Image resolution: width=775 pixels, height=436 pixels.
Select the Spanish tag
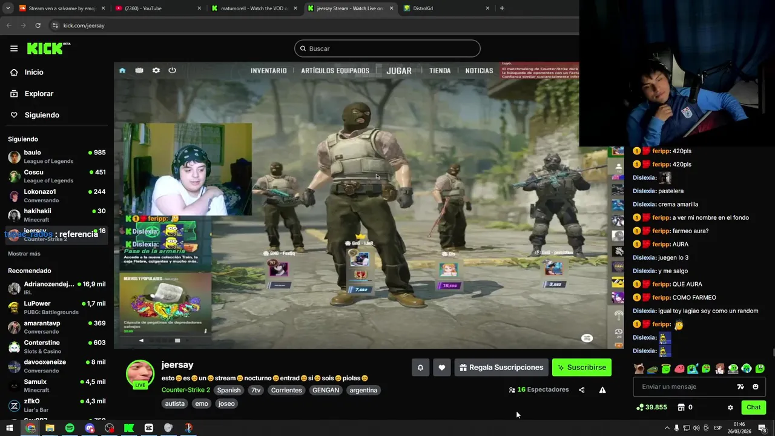click(229, 391)
